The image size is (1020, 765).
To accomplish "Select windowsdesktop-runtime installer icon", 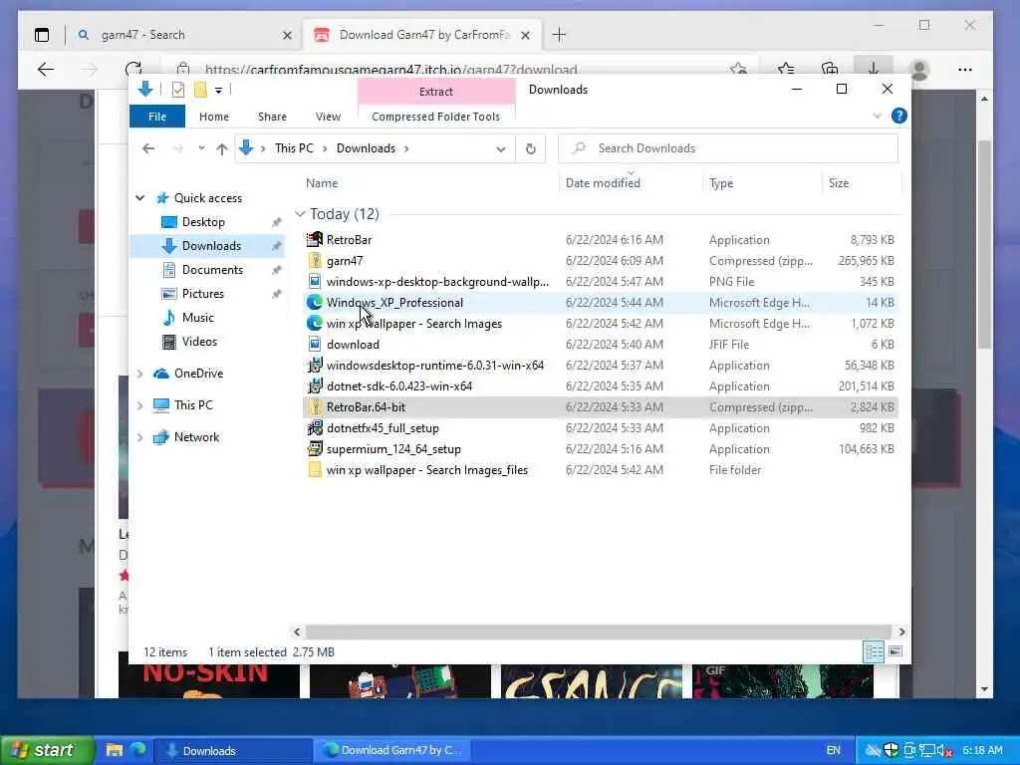I will click(x=315, y=365).
